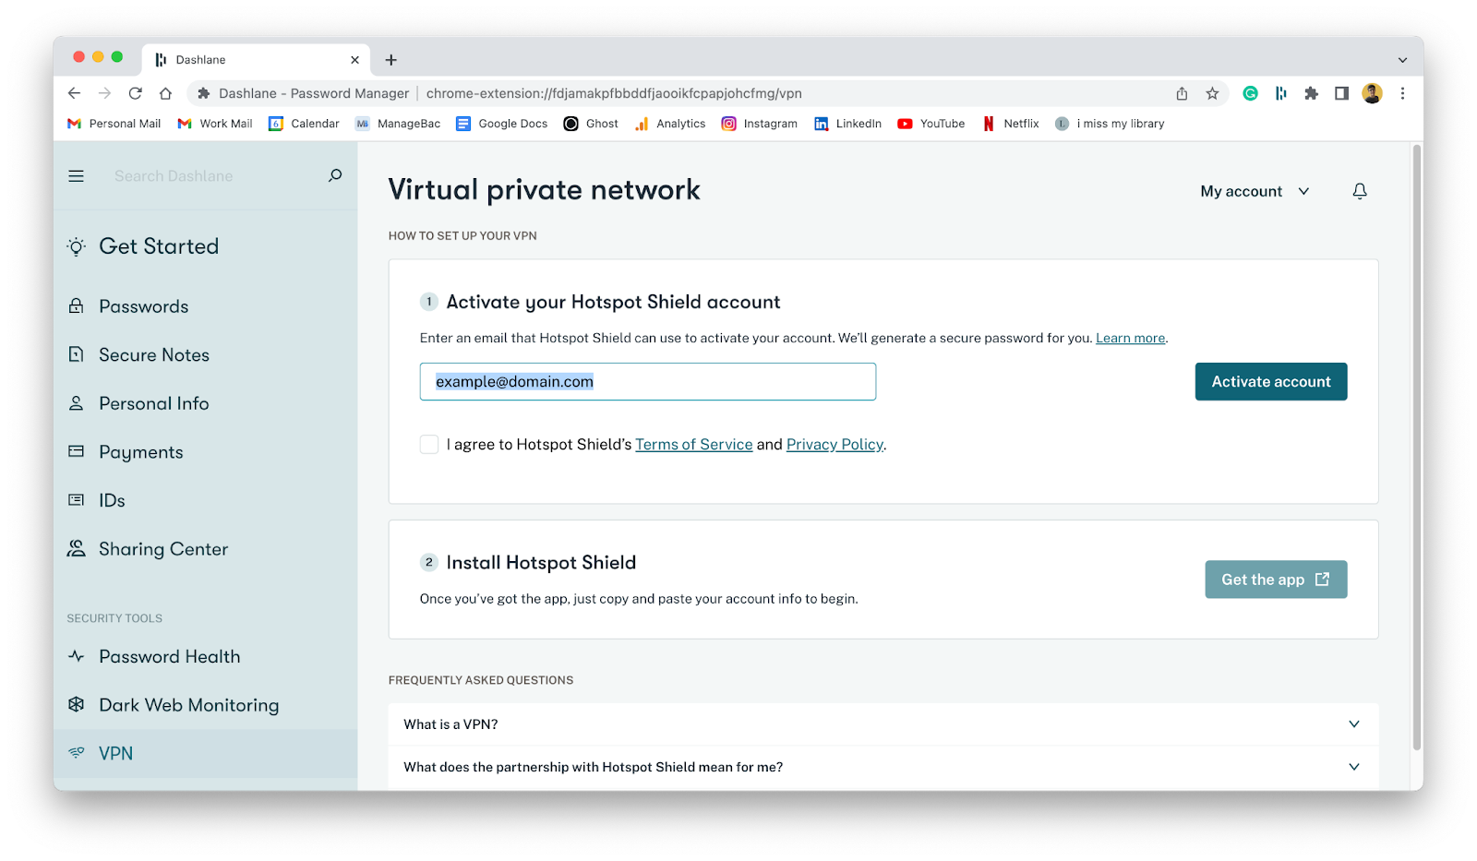Viewport: 1477px width, 861px height.
Task: Open the Netflix bookmark
Action: pos(1011,124)
